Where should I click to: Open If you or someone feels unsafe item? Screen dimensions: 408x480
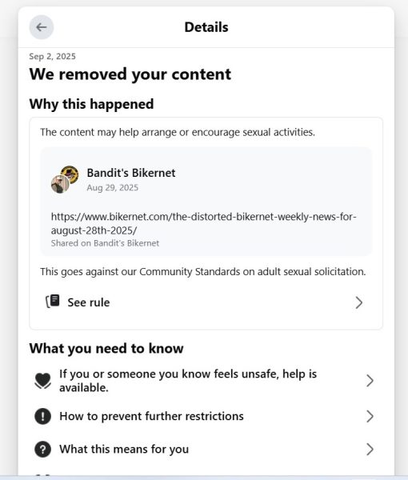pos(206,381)
